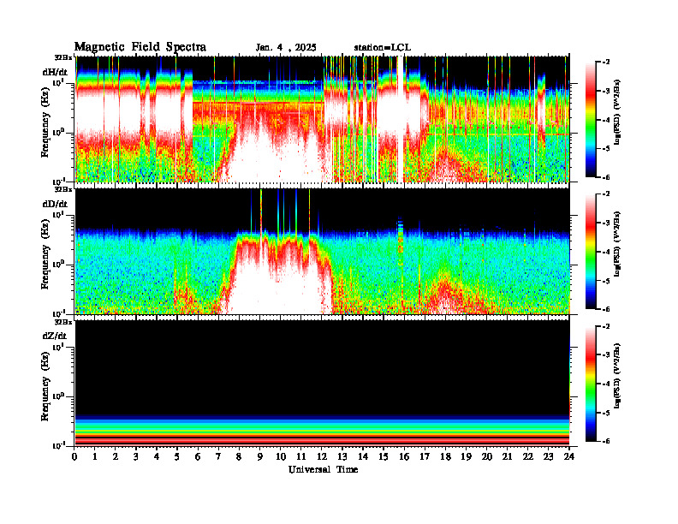Image resolution: width=678 pixels, height=524 pixels.
Task: Click hour 16 on the time axis
Action: 404,456
